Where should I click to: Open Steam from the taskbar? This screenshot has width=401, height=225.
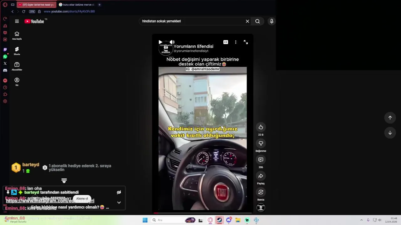tap(219, 220)
